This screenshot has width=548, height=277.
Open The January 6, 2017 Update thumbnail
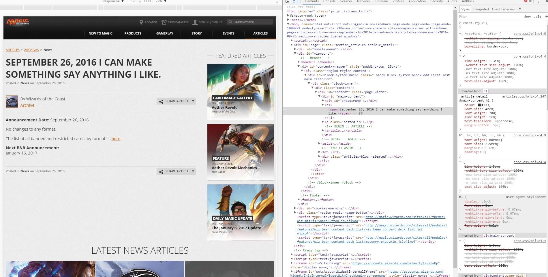pos(240,212)
